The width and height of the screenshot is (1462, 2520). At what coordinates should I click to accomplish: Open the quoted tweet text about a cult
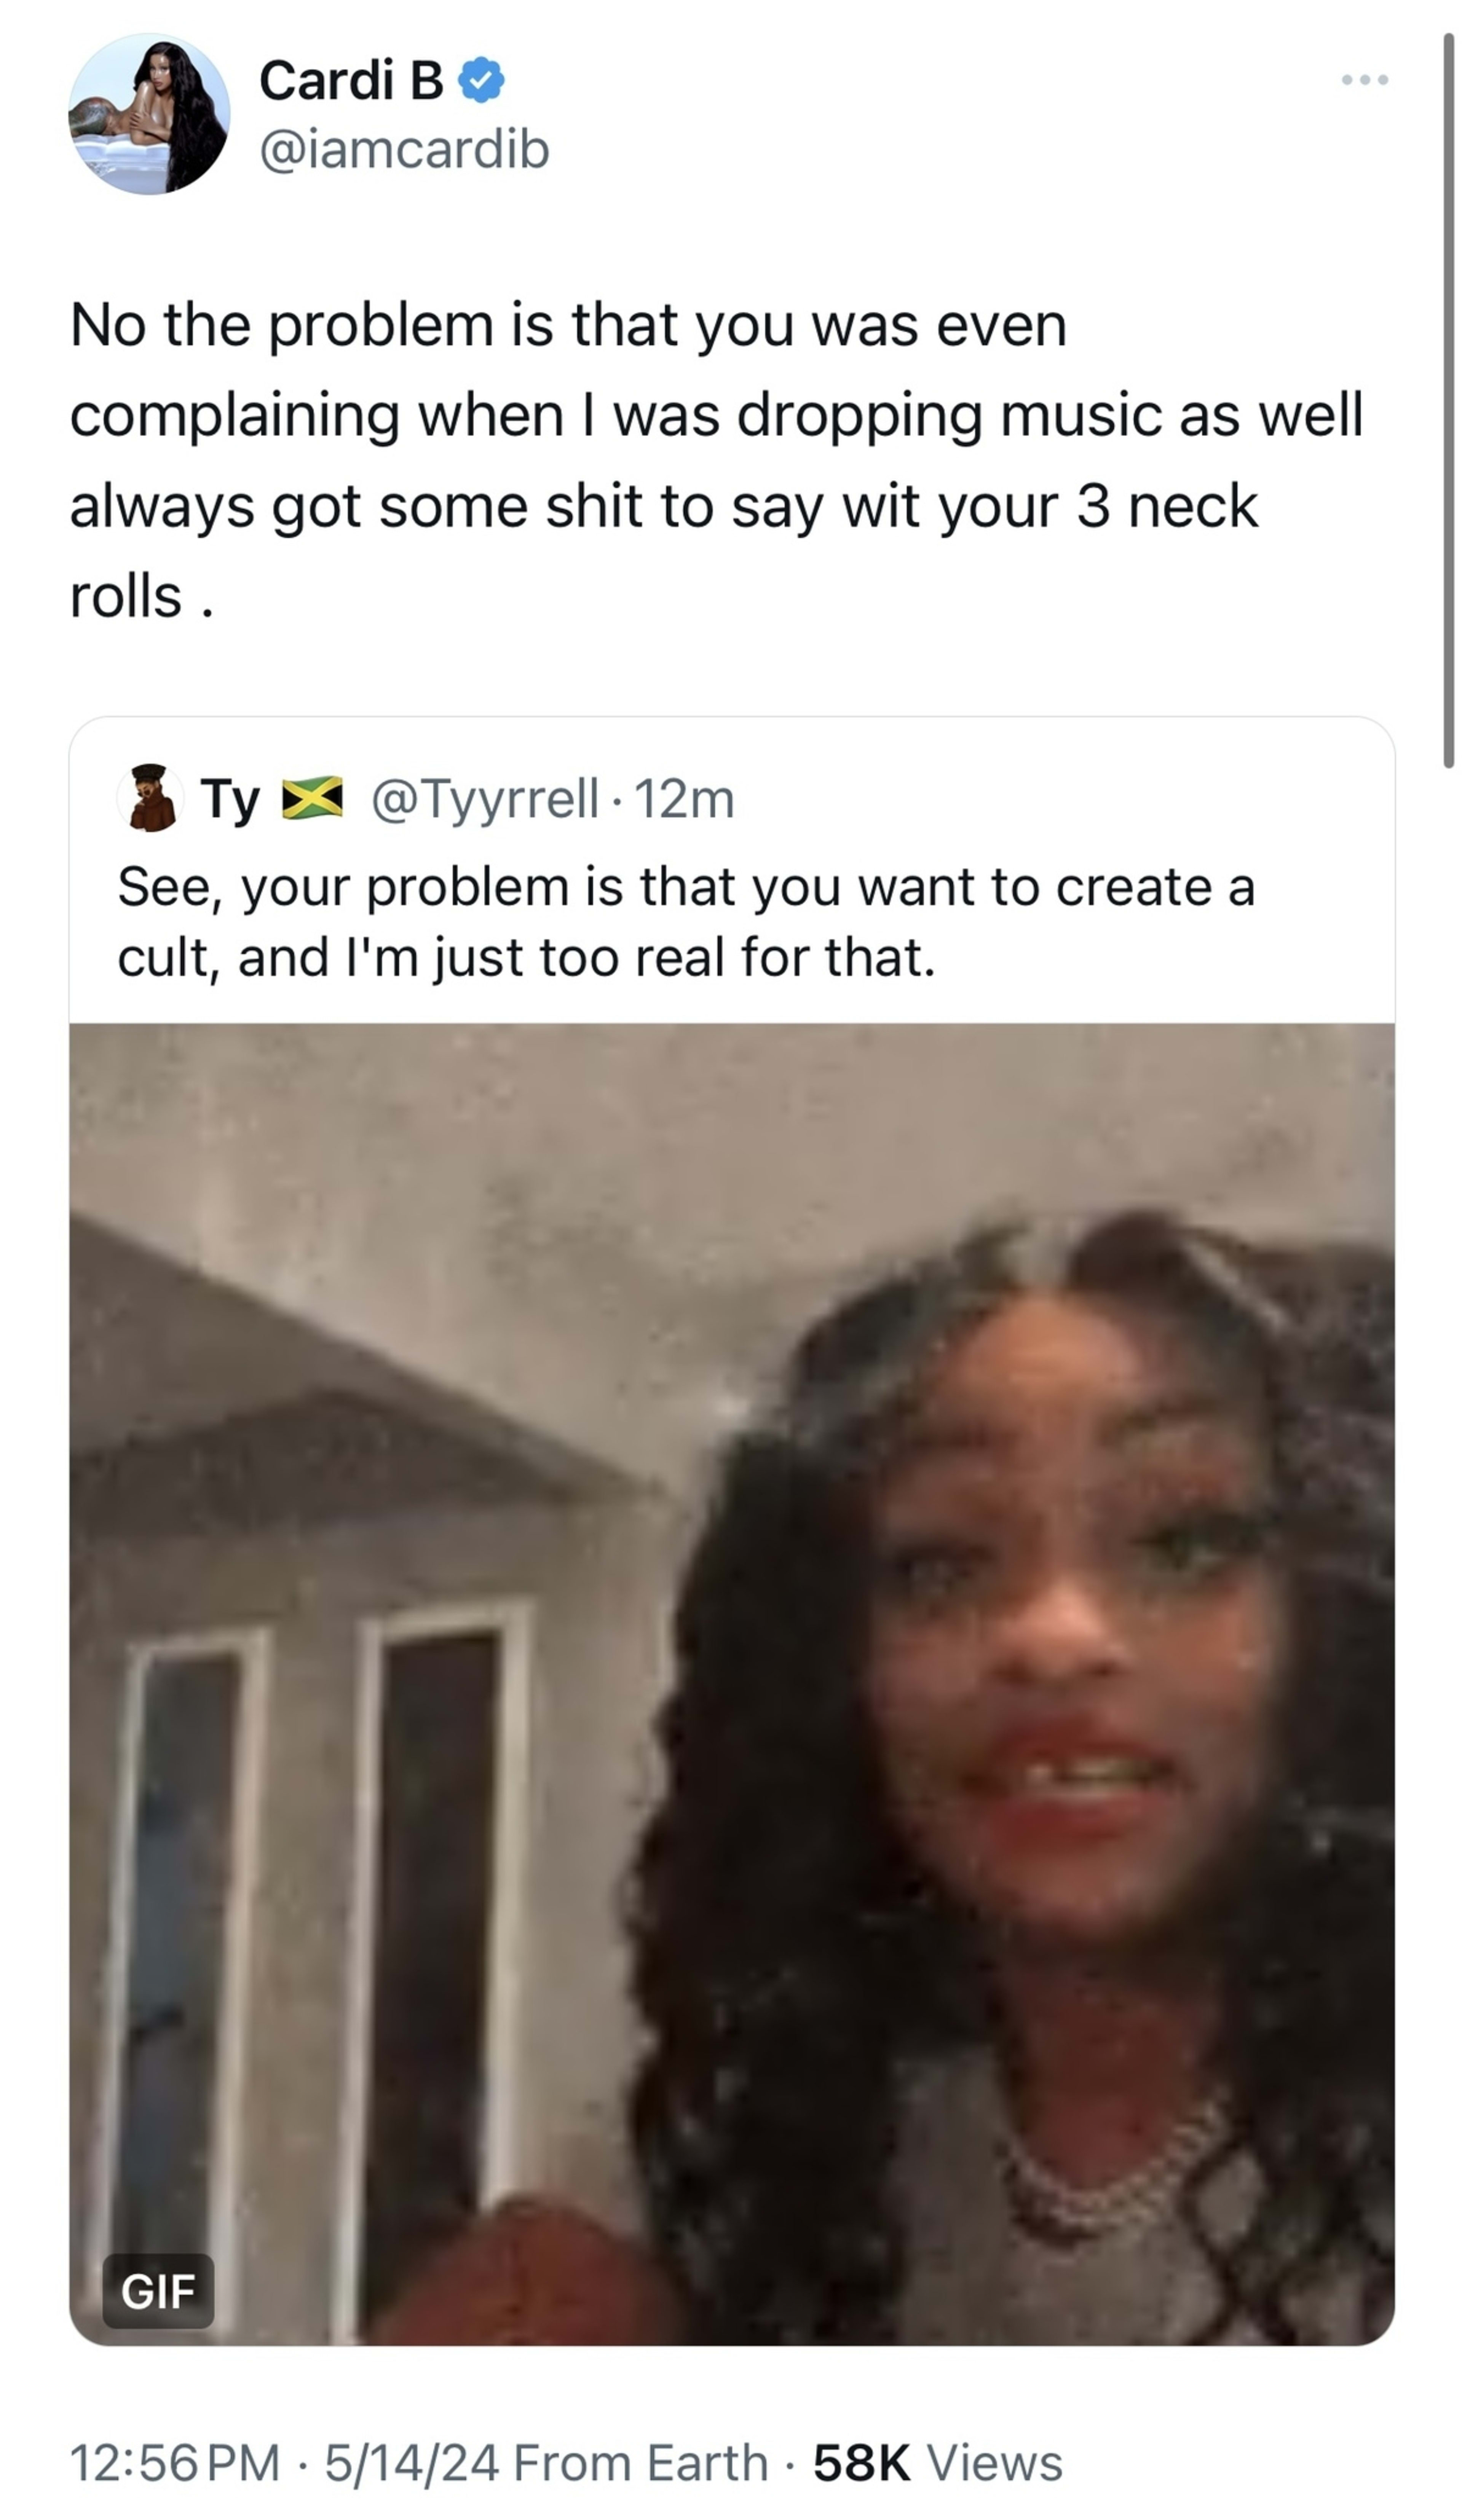[686, 922]
